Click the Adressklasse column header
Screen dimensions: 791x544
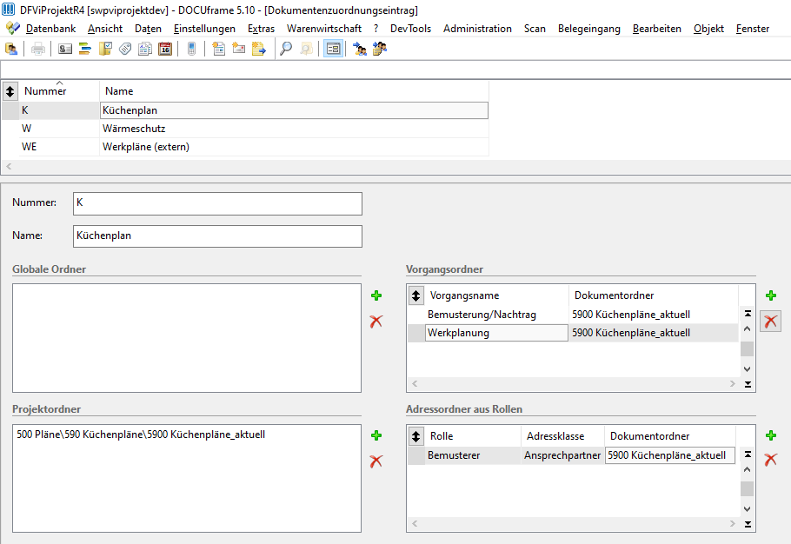pos(562,436)
